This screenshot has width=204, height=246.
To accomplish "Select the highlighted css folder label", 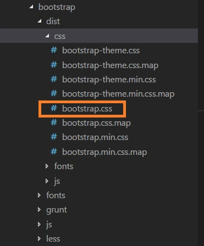I will point(60,36).
